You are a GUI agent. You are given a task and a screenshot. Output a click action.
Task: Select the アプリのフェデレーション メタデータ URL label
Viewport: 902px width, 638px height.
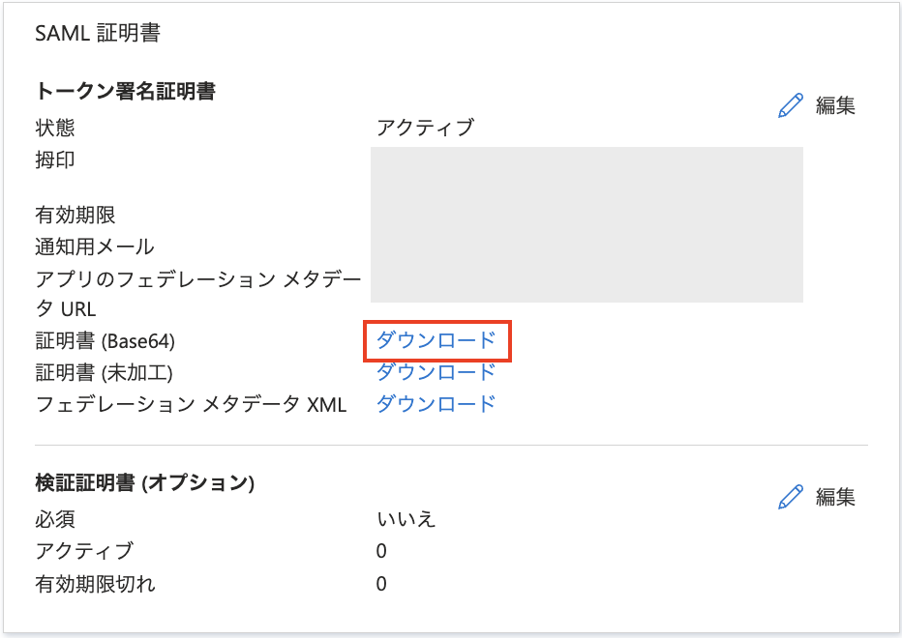(x=198, y=294)
